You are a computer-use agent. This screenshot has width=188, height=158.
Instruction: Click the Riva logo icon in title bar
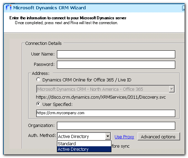point(9,8)
